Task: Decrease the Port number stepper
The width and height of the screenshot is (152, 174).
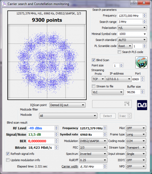Action: point(142,80)
